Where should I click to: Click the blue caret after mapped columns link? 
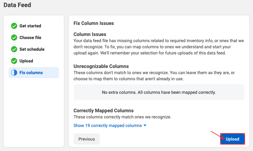click(x=145, y=125)
